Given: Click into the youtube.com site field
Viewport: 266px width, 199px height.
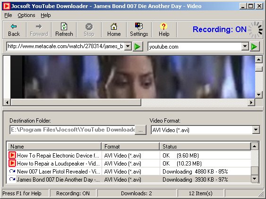Looking at the screenshot, I should 195,47.
